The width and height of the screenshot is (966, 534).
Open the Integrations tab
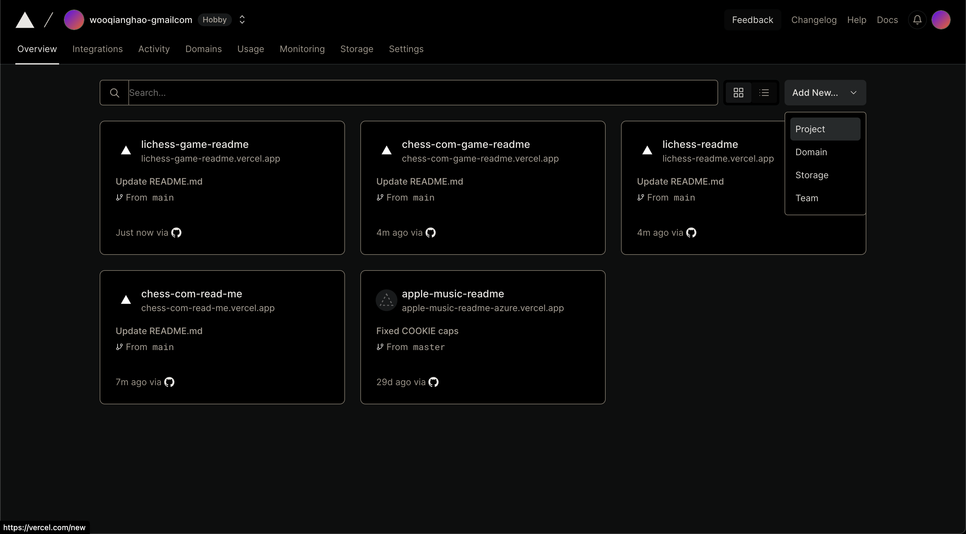[x=97, y=49]
